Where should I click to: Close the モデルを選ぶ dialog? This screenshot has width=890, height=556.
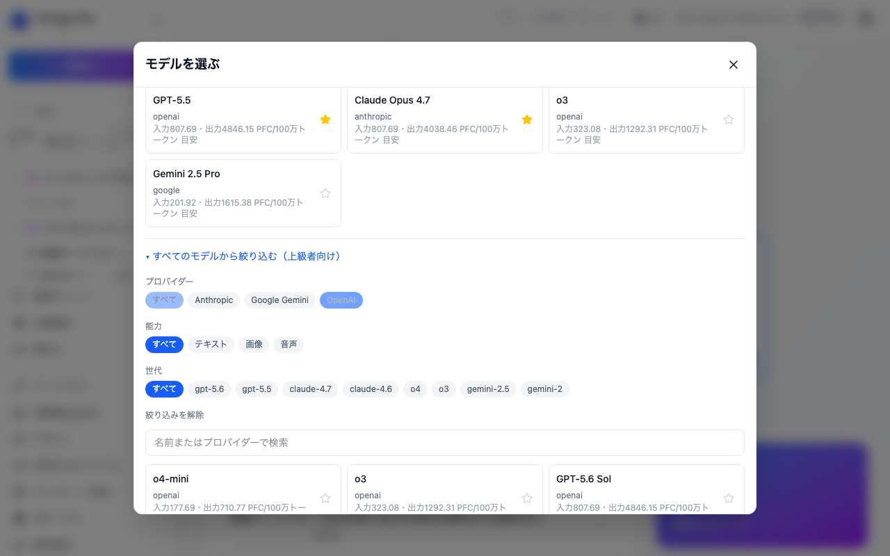(x=734, y=65)
